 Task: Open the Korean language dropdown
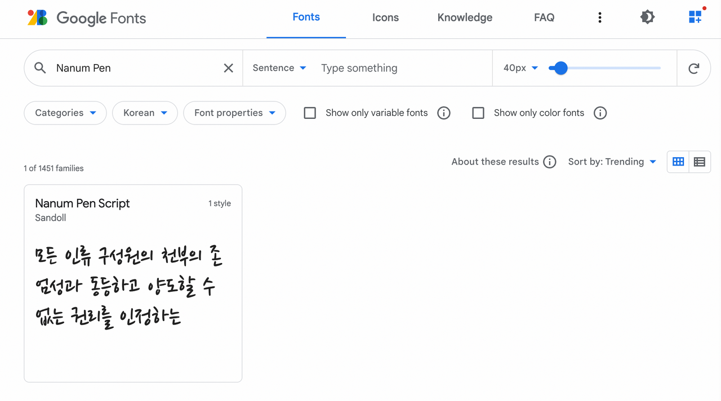pyautogui.click(x=145, y=113)
